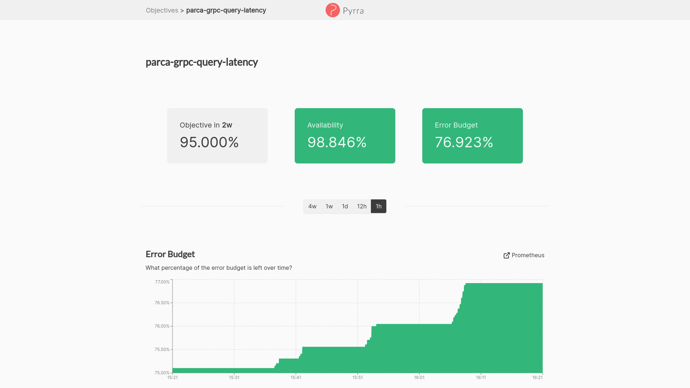Click the error budget question description
Screen dimensions: 690x388
point(218,268)
